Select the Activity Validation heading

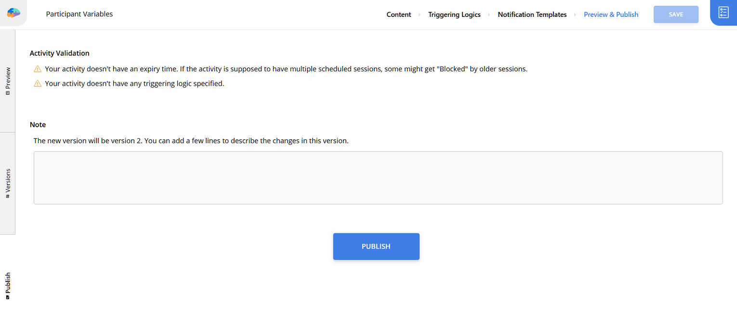[59, 53]
